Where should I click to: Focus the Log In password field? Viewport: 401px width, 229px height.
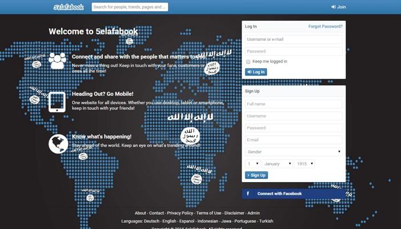click(294, 52)
